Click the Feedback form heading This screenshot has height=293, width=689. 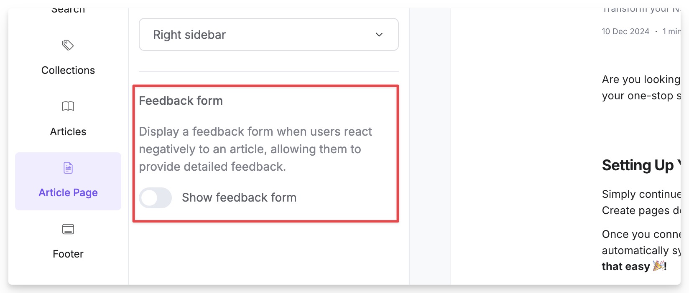click(181, 101)
